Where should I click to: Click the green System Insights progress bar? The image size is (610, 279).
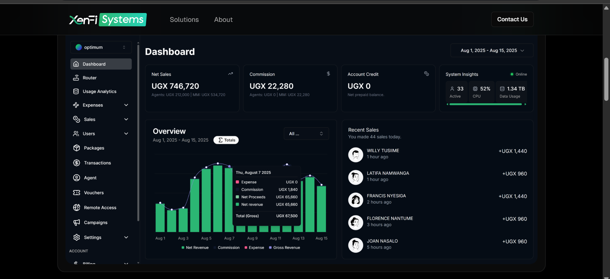click(486, 104)
